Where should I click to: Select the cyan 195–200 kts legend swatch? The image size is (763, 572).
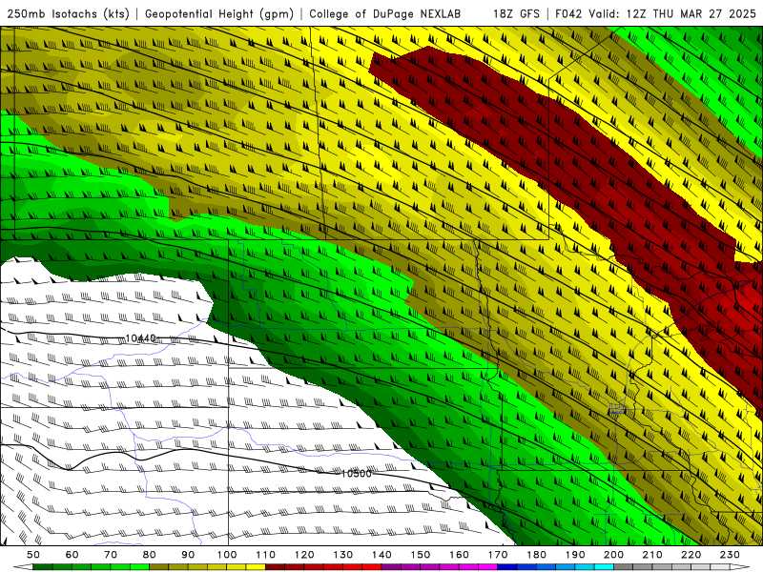point(604,566)
